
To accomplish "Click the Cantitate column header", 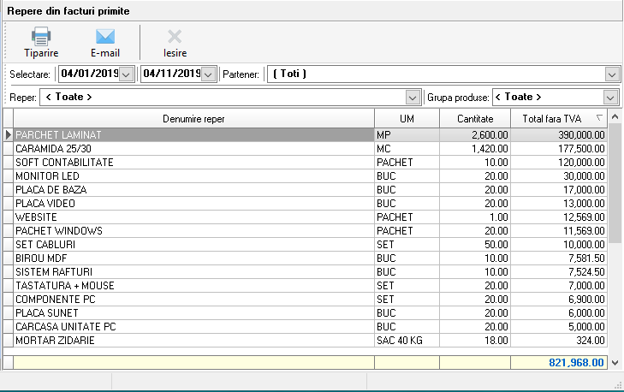I will 474,118.
